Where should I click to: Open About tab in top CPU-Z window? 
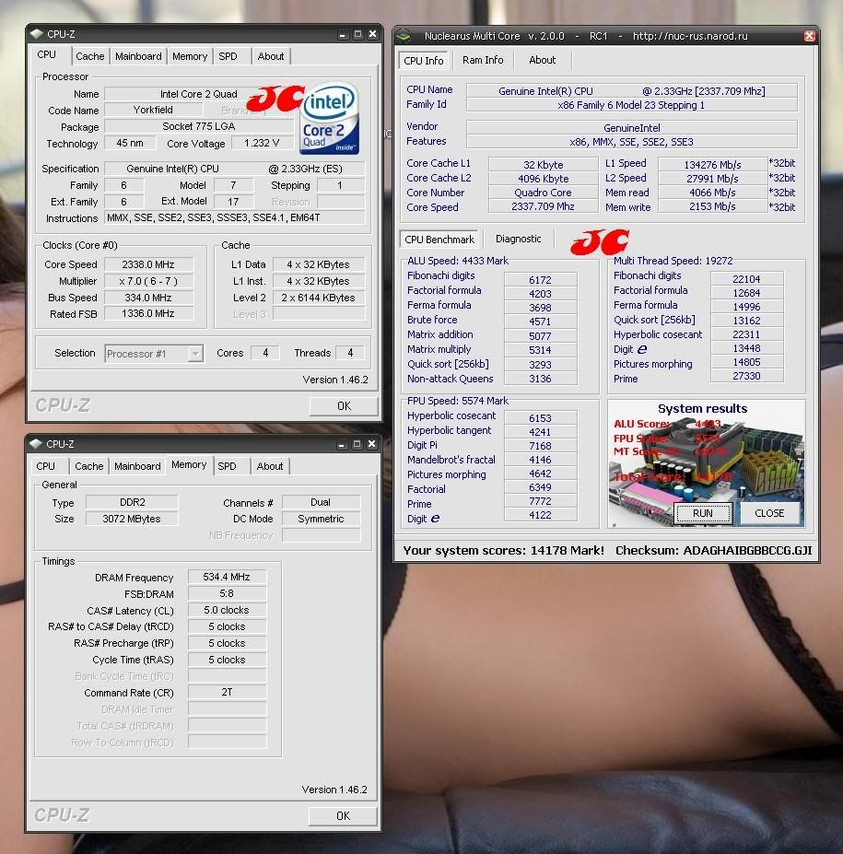pos(271,56)
